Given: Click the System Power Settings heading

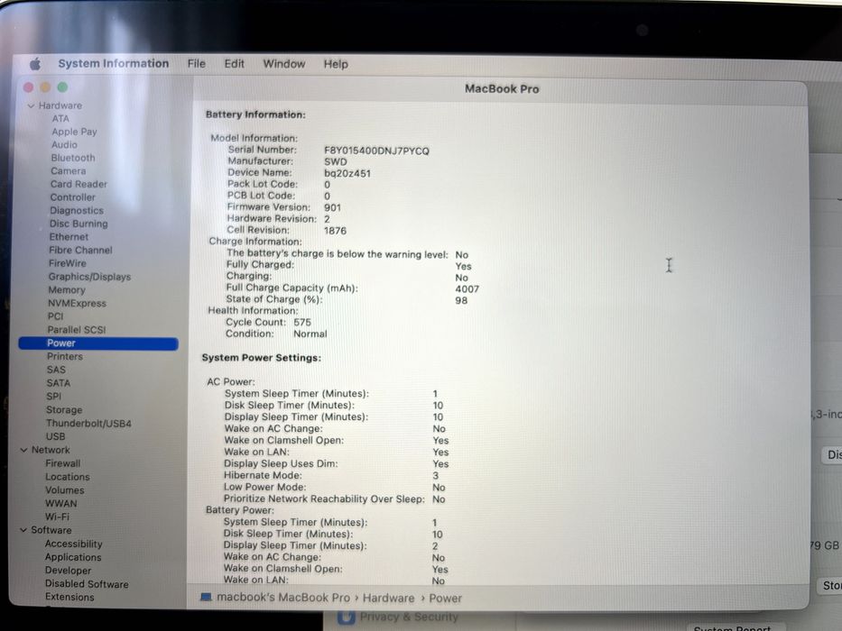Looking at the screenshot, I should point(262,357).
